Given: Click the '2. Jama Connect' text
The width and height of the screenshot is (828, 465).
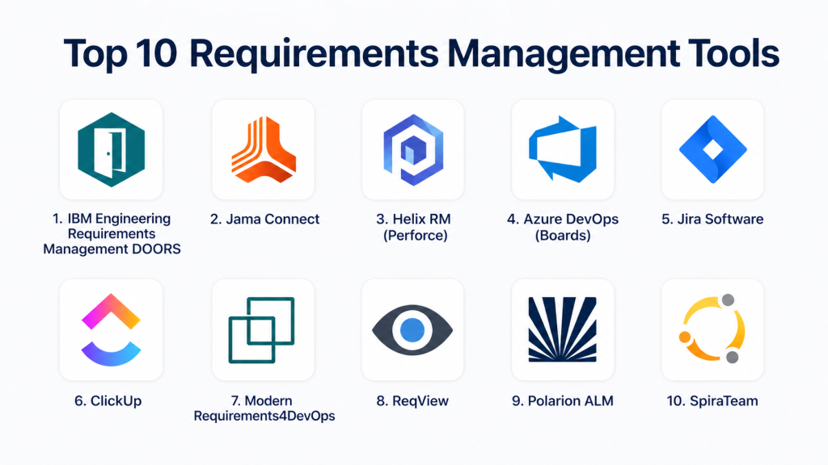Looking at the screenshot, I should coord(264,219).
